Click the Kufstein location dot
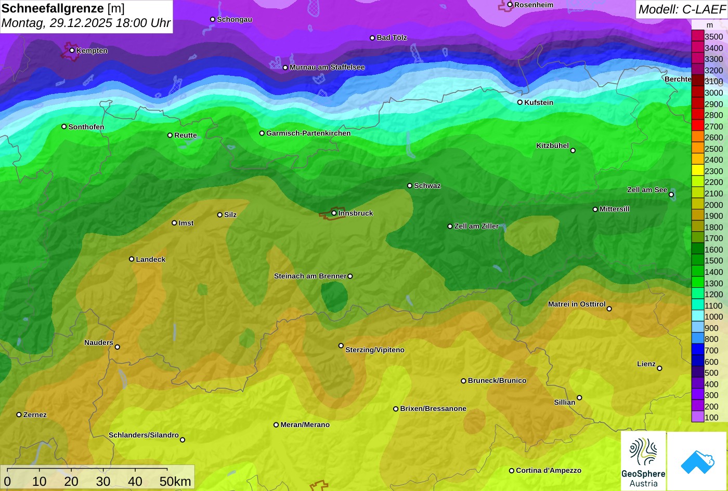728x491 pixels. 519,102
